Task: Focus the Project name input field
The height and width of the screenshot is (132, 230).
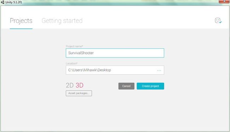Action: click(115, 53)
